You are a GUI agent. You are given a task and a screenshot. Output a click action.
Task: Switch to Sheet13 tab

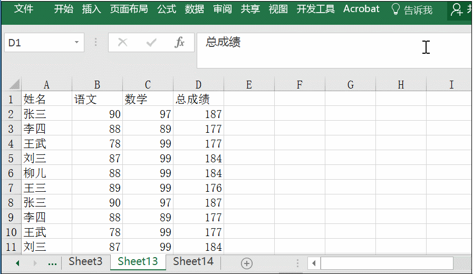[x=138, y=261]
